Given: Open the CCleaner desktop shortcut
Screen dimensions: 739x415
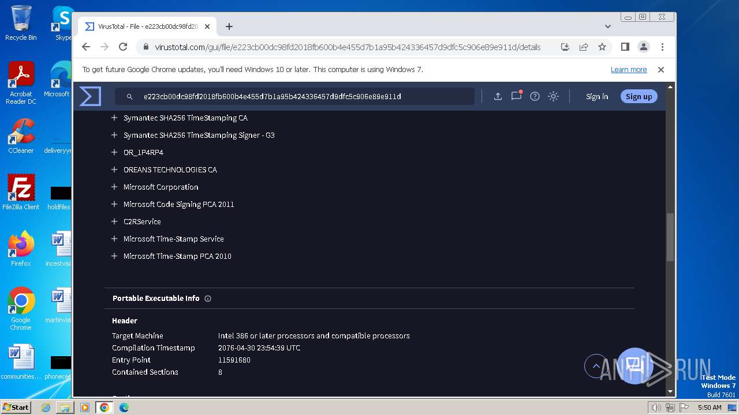Looking at the screenshot, I should click(21, 136).
